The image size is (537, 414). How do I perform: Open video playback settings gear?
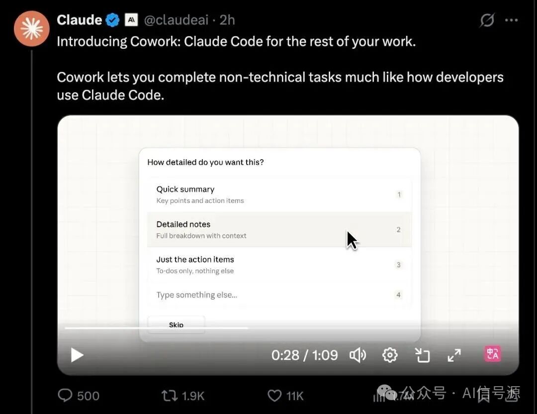[390, 355]
